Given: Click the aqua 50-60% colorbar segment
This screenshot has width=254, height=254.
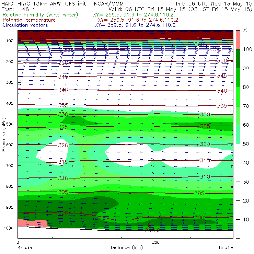Looking at the screenshot, I should click(238, 135).
